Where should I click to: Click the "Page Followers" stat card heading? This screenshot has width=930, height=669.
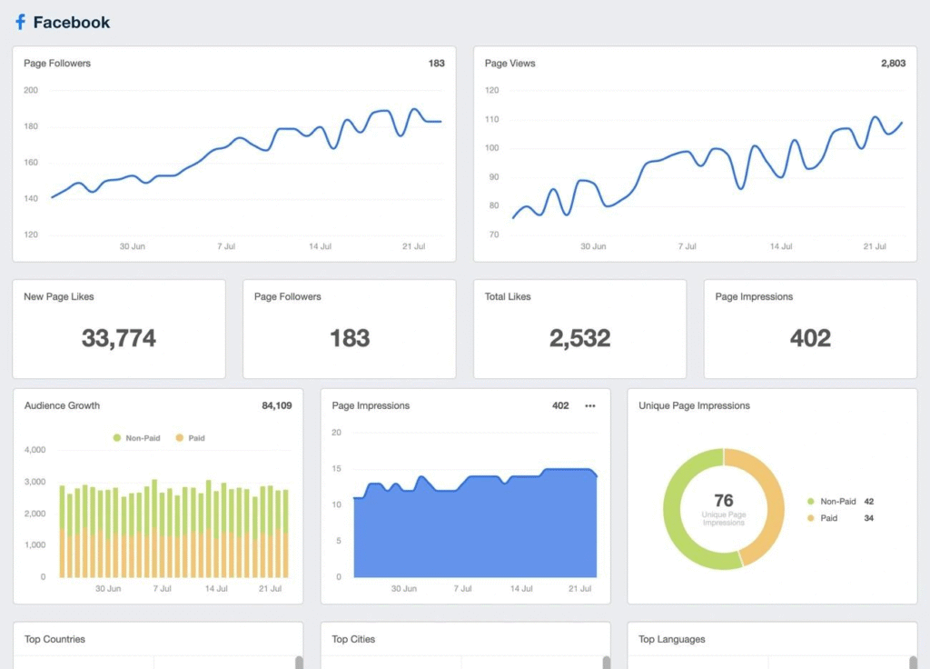288,297
